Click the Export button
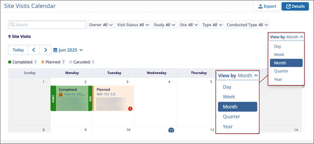This screenshot has height=144, width=314. [x=267, y=6]
